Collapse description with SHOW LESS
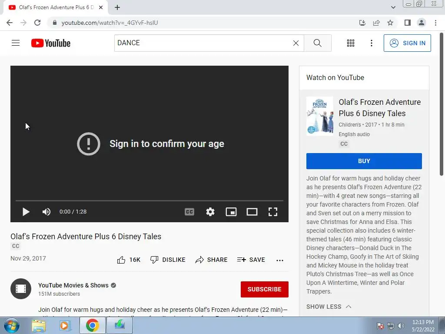The width and height of the screenshot is (445, 334). tap(329, 307)
